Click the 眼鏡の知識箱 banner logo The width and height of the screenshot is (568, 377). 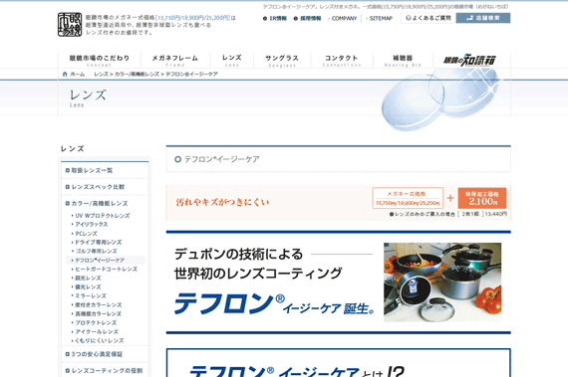coord(469,60)
